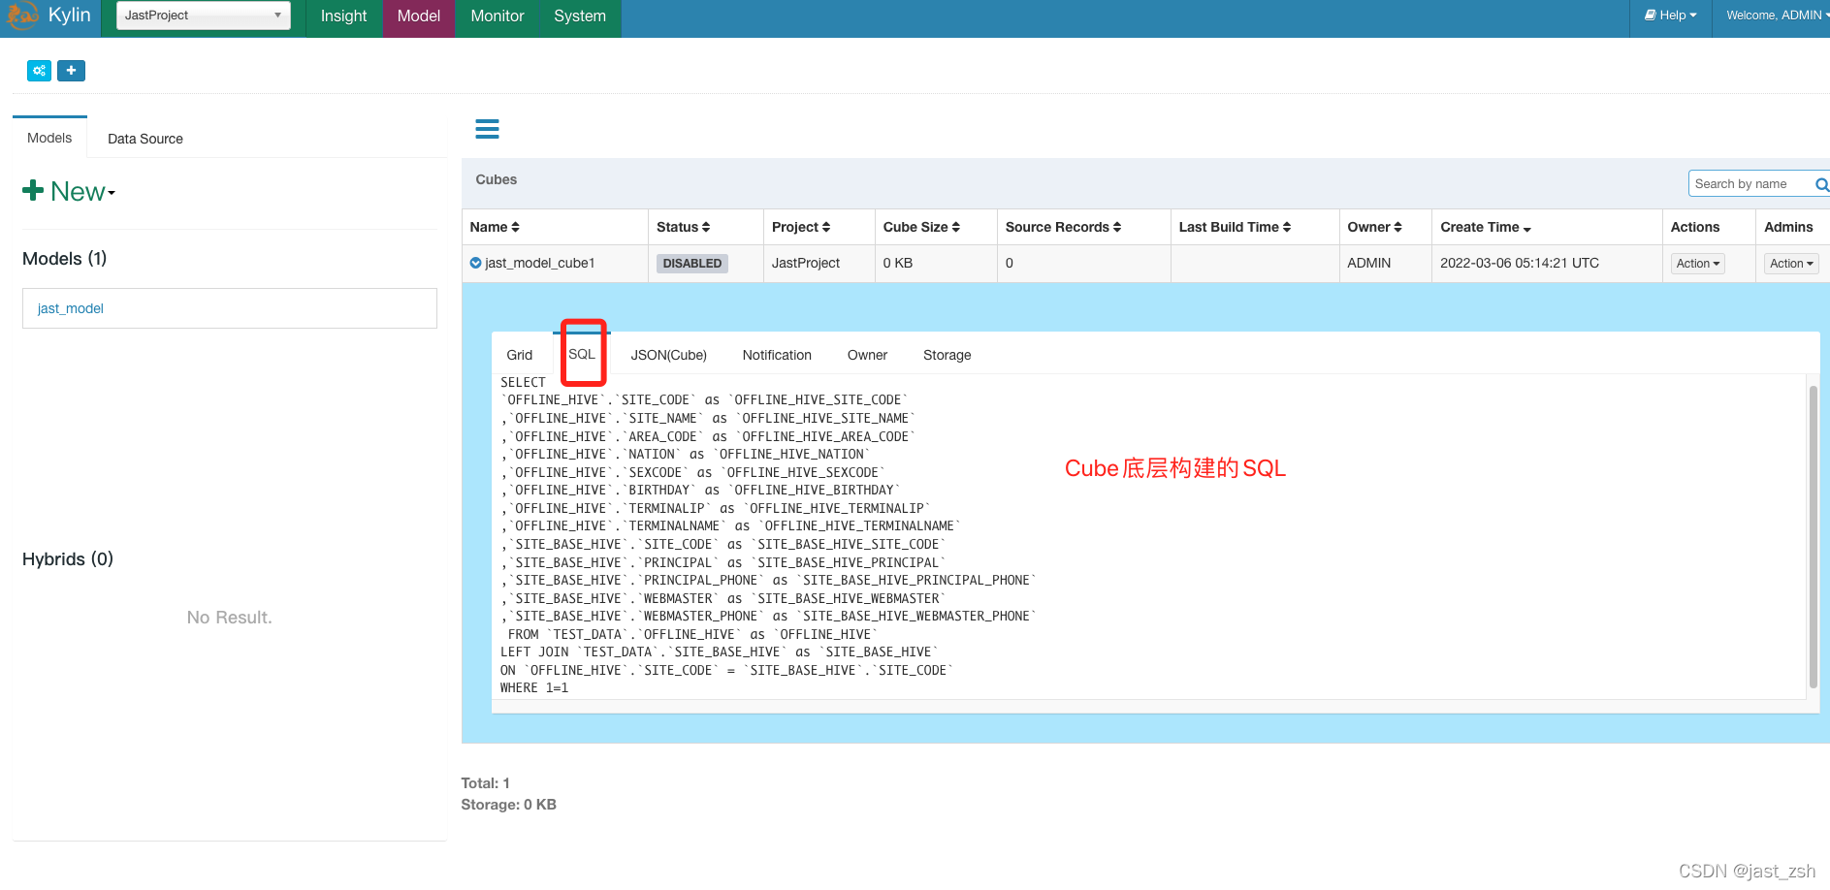Sort cubes by Name column
1830x890 pixels.
click(x=495, y=227)
